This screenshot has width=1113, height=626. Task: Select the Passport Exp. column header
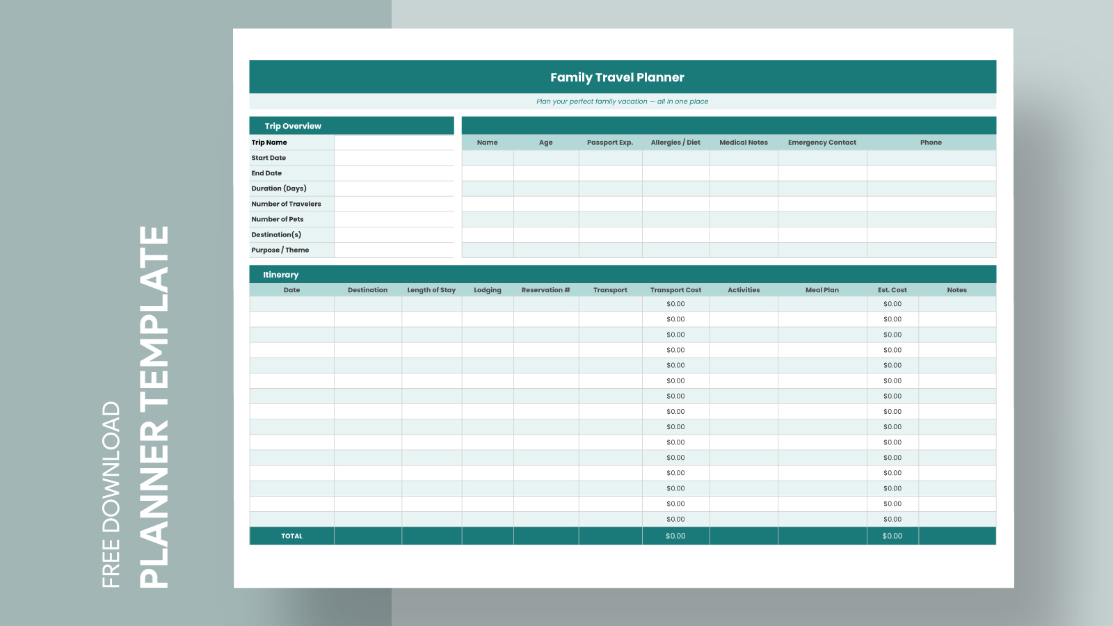click(x=610, y=143)
